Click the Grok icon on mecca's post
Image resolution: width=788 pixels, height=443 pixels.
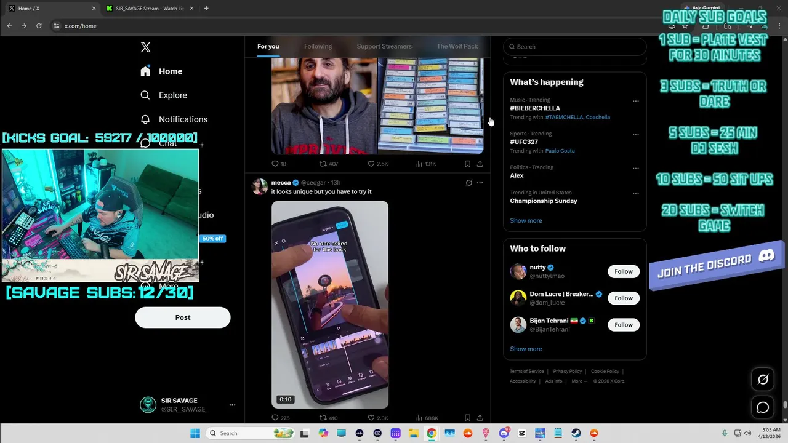(468, 183)
